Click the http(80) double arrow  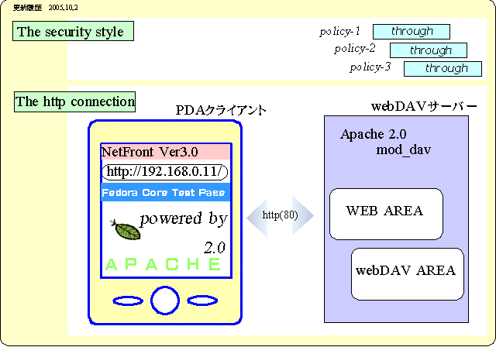[x=280, y=215]
